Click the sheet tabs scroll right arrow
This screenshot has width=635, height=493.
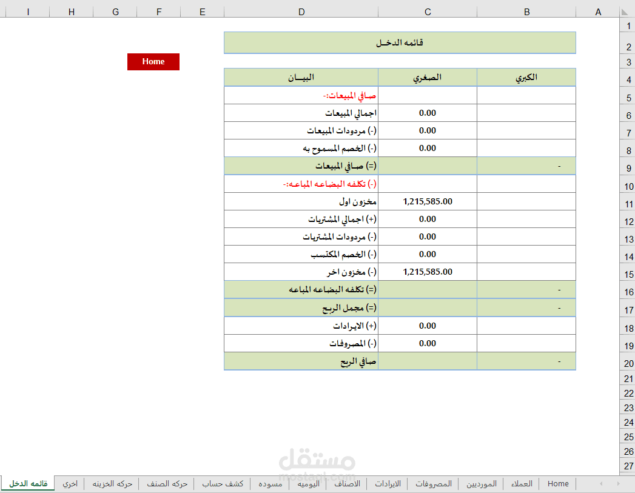point(619,484)
